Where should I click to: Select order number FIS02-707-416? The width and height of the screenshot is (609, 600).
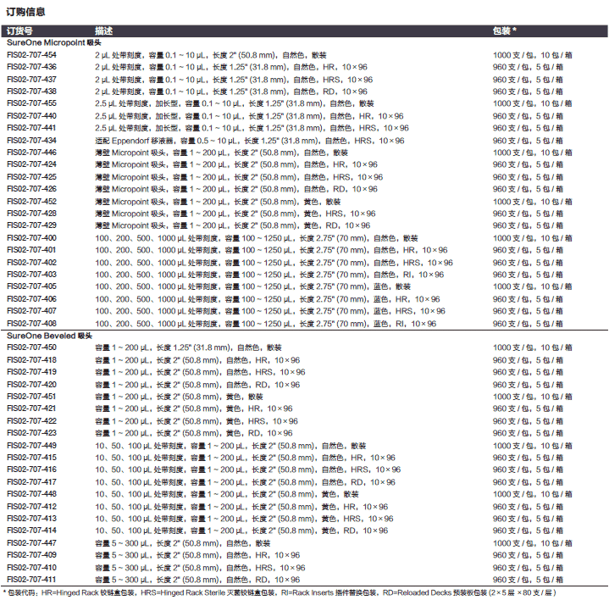click(x=31, y=469)
